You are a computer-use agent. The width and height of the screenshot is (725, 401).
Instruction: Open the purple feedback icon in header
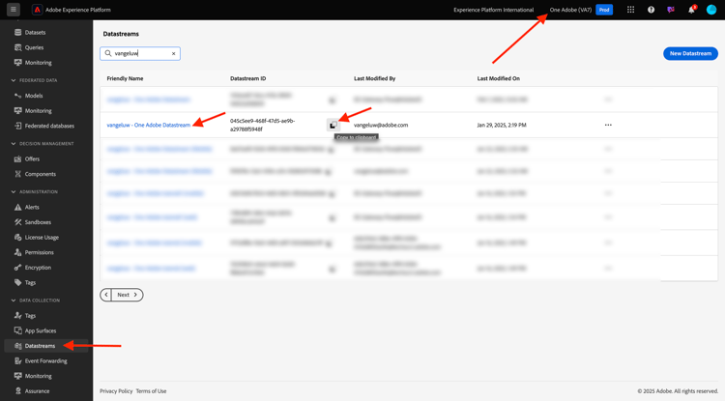pyautogui.click(x=671, y=10)
